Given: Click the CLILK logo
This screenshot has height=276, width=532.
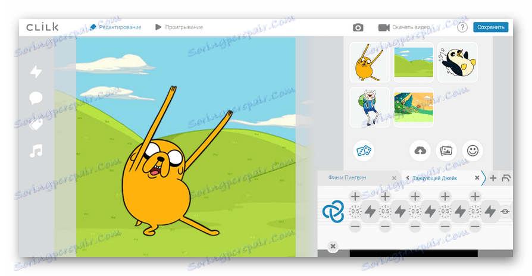Looking at the screenshot, I should [x=42, y=27].
